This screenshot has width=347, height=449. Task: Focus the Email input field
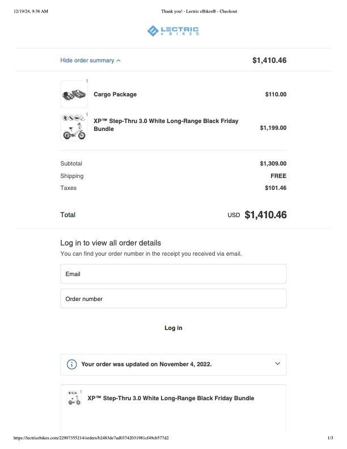(x=173, y=274)
